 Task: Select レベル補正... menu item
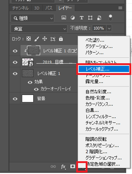click(x=104, y=69)
